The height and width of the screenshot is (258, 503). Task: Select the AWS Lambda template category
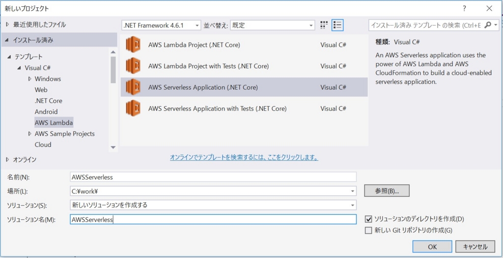(x=54, y=122)
